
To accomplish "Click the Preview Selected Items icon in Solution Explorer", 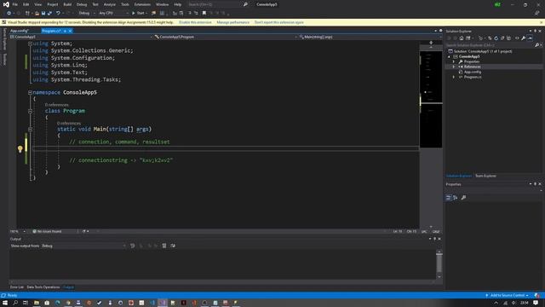I will 530,38.
